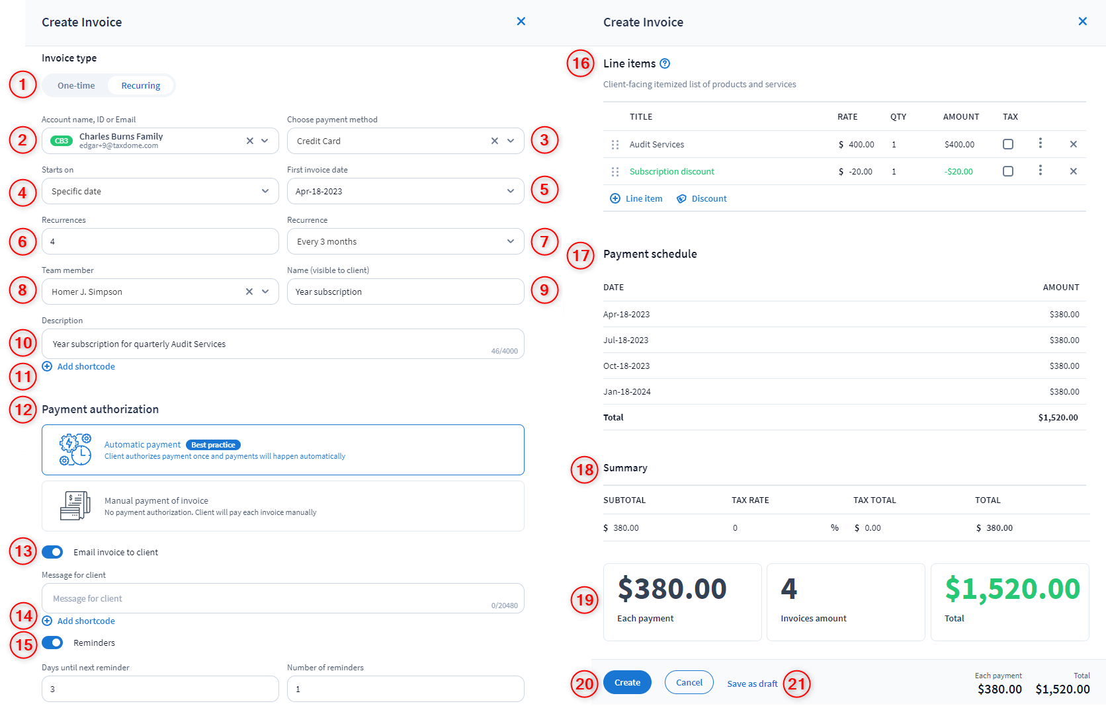1106x706 pixels.
Task: Click the Create button
Action: pyautogui.click(x=626, y=682)
